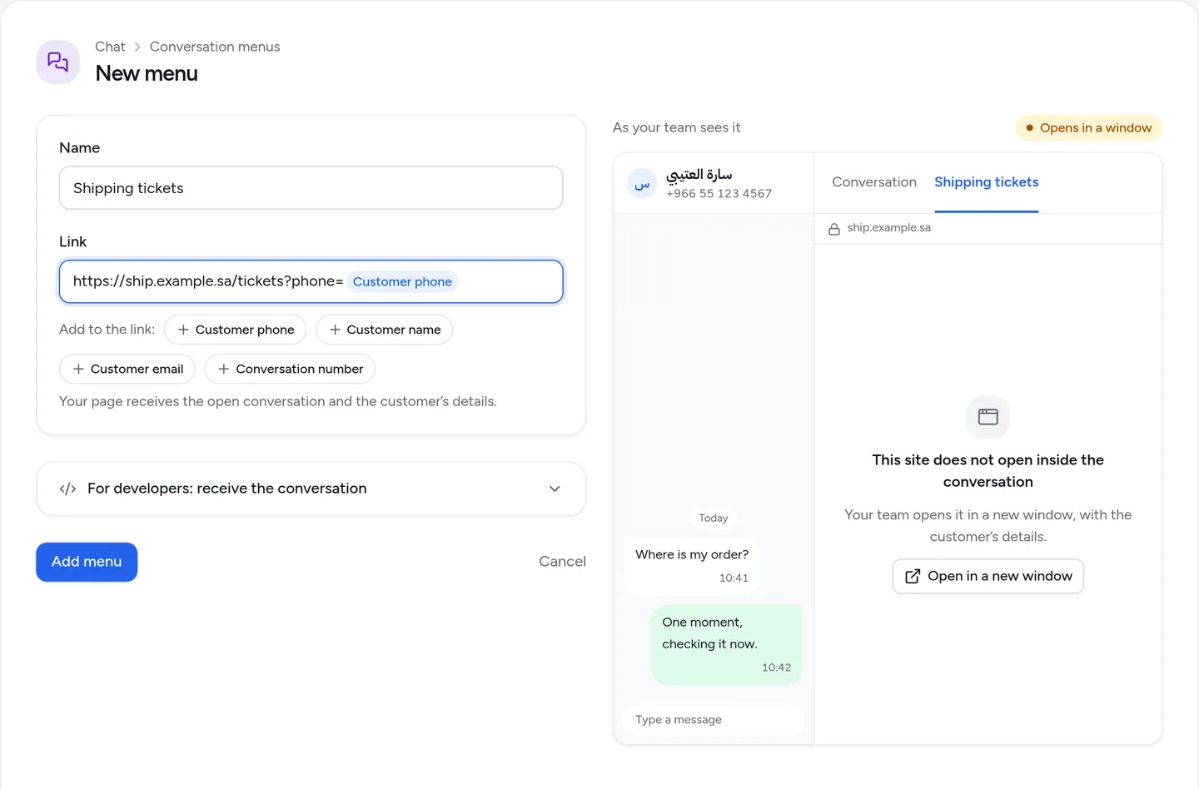
Task: Click the code brackets icon for developers
Action: 68,489
